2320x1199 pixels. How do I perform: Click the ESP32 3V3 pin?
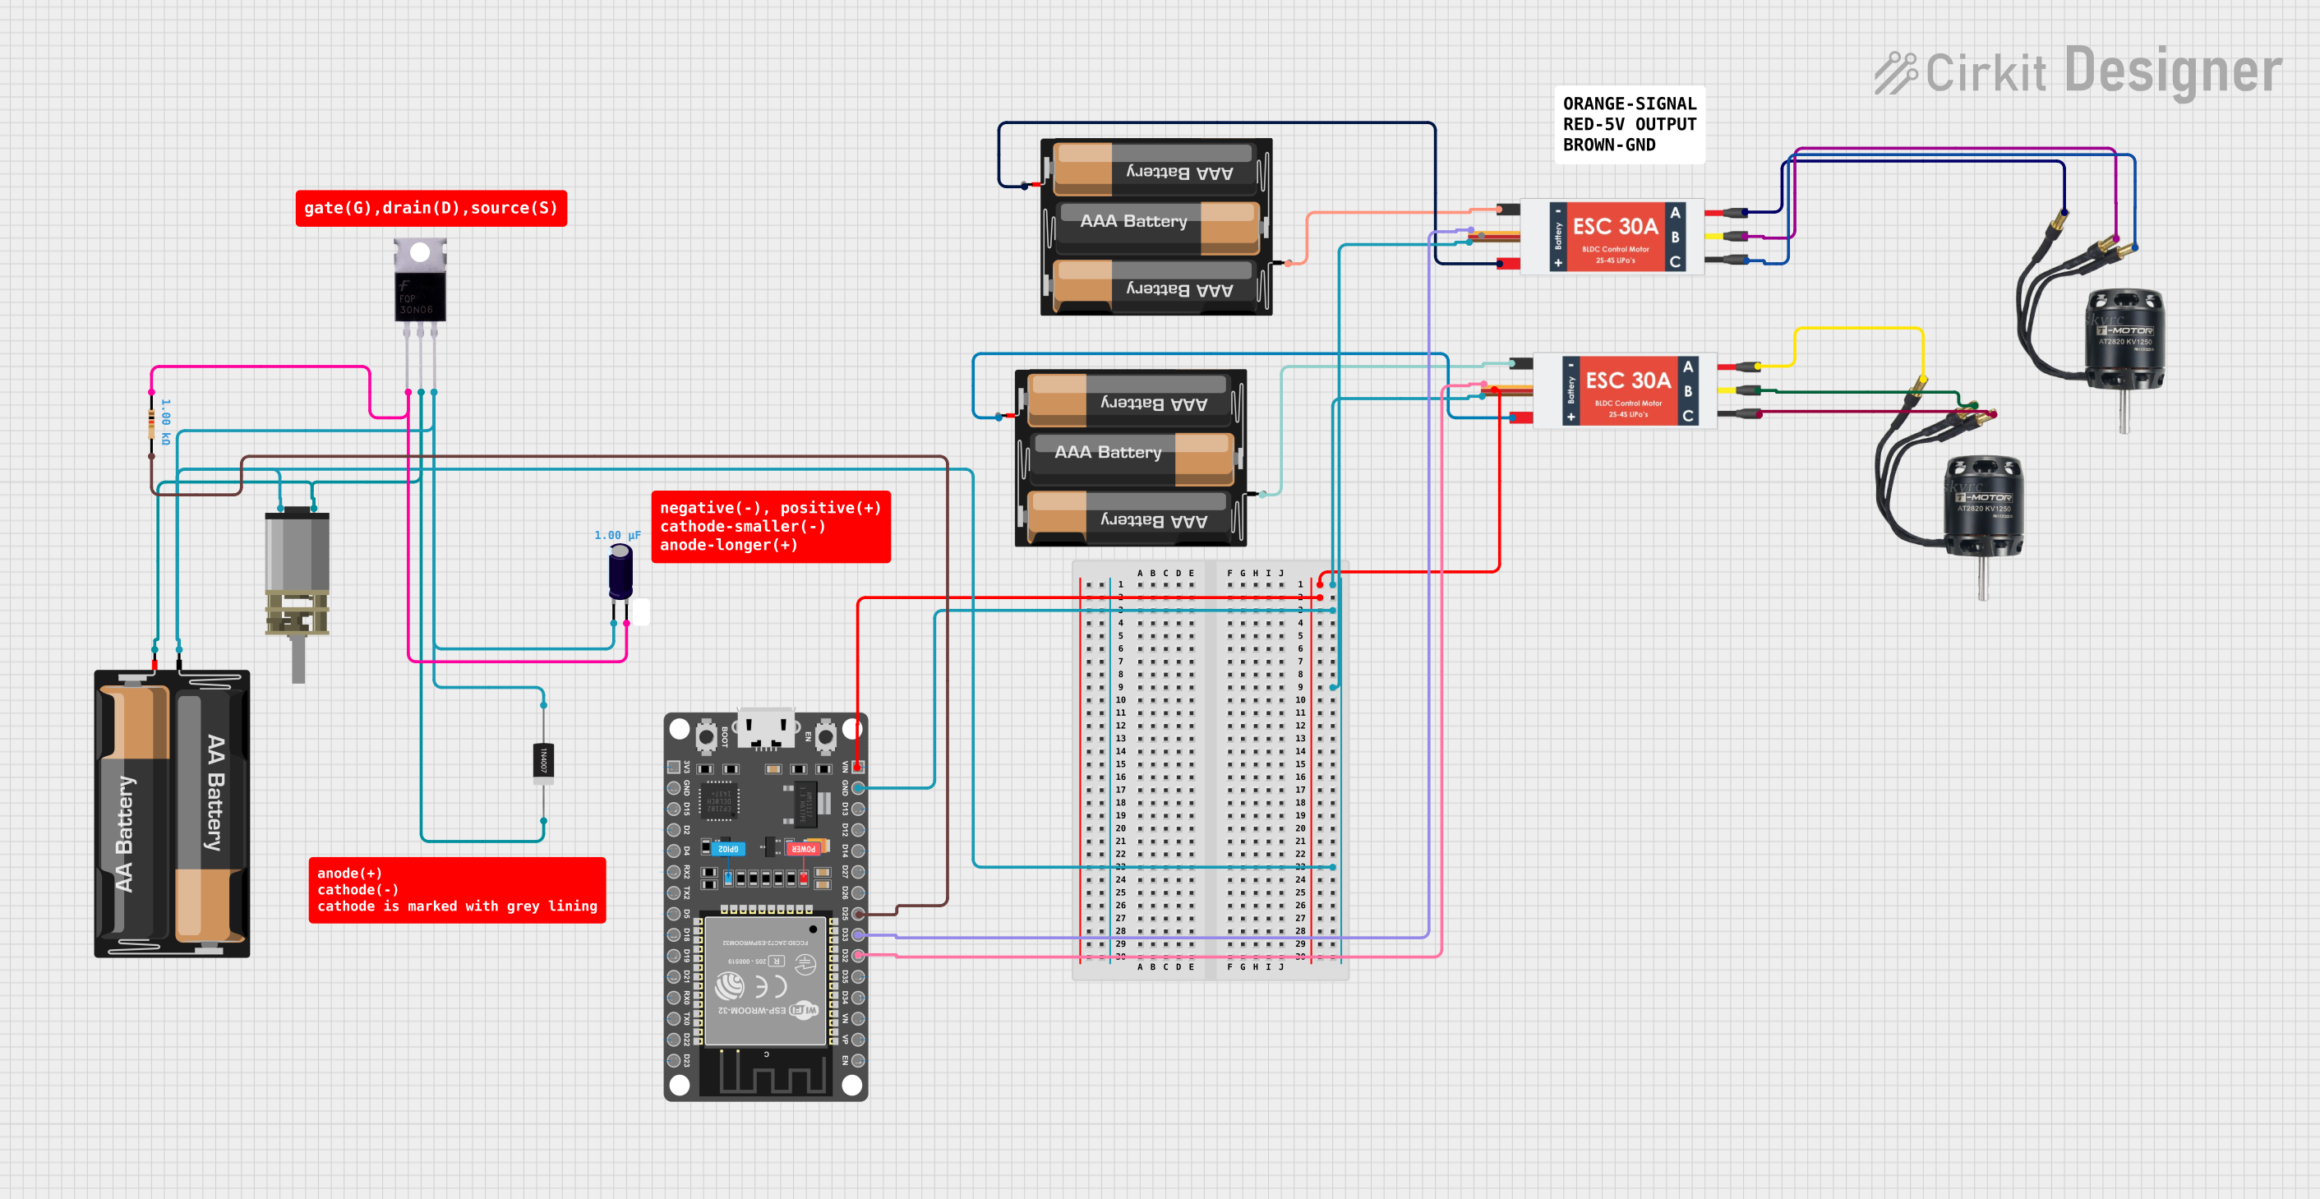pos(674,767)
